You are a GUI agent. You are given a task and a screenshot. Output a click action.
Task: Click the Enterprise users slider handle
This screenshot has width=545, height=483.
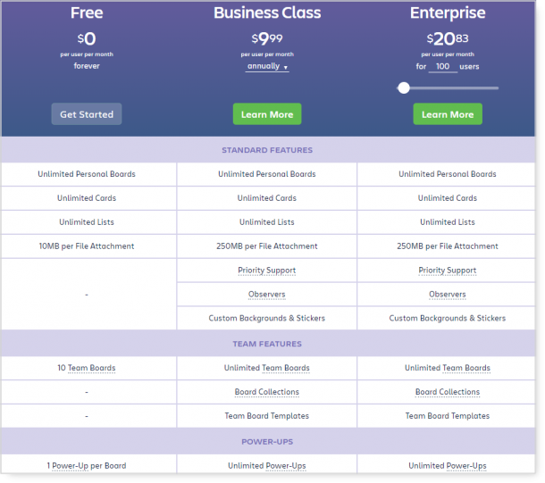pos(404,87)
